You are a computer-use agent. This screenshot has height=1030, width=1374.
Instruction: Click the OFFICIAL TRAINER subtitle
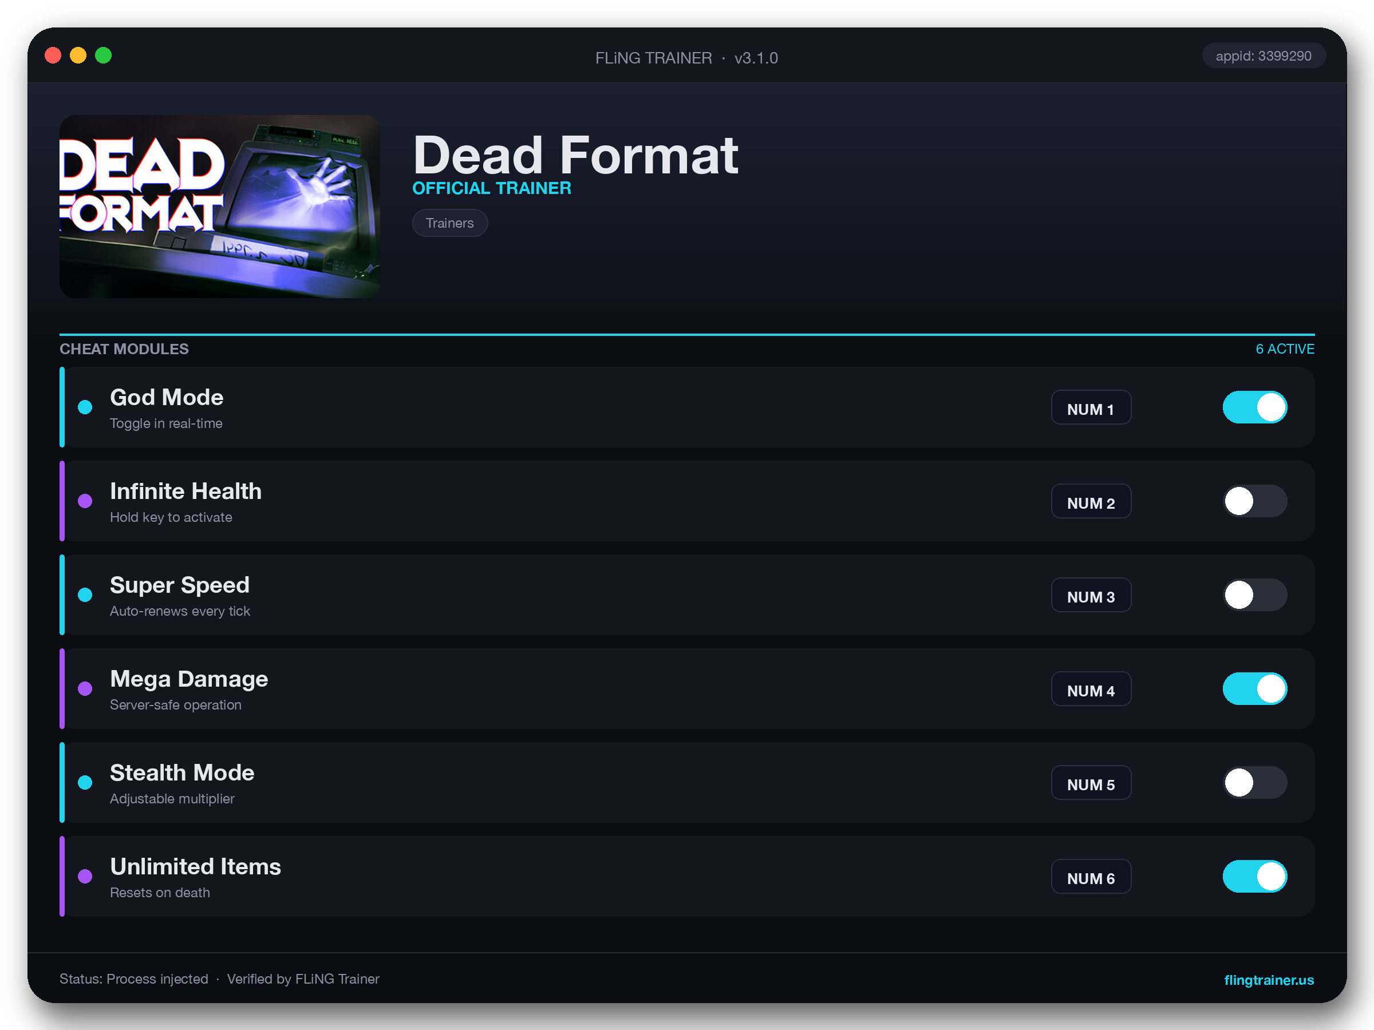(491, 188)
